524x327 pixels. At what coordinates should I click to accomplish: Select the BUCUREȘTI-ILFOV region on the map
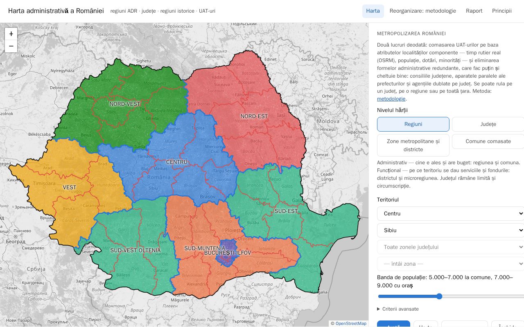(228, 253)
